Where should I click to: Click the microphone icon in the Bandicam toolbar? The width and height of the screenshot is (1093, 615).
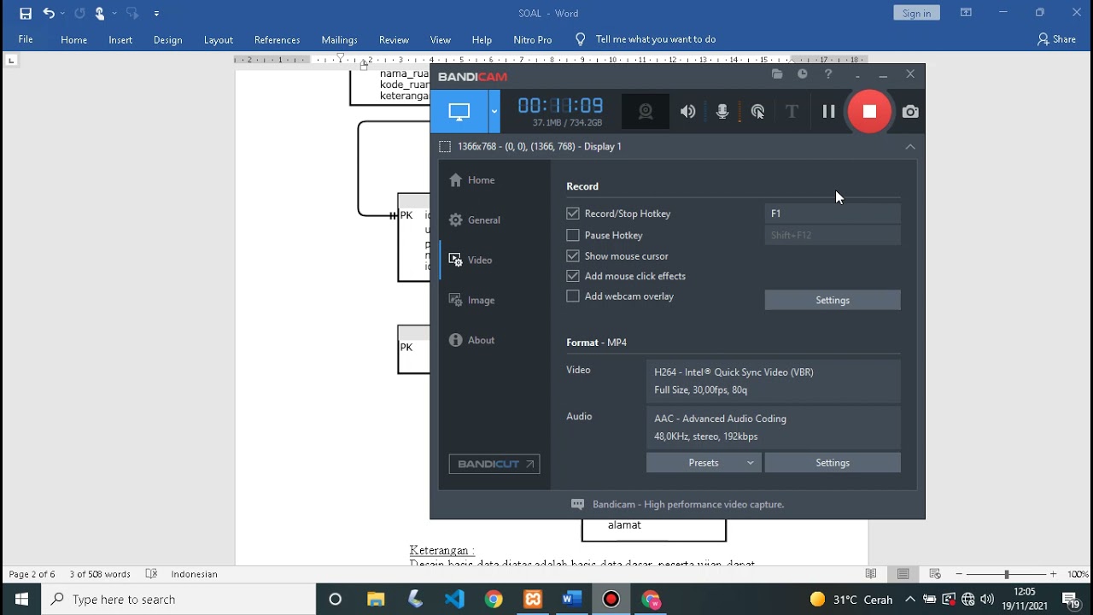pyautogui.click(x=722, y=111)
